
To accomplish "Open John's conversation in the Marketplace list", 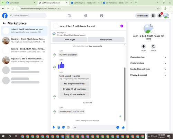I will [24, 31].
